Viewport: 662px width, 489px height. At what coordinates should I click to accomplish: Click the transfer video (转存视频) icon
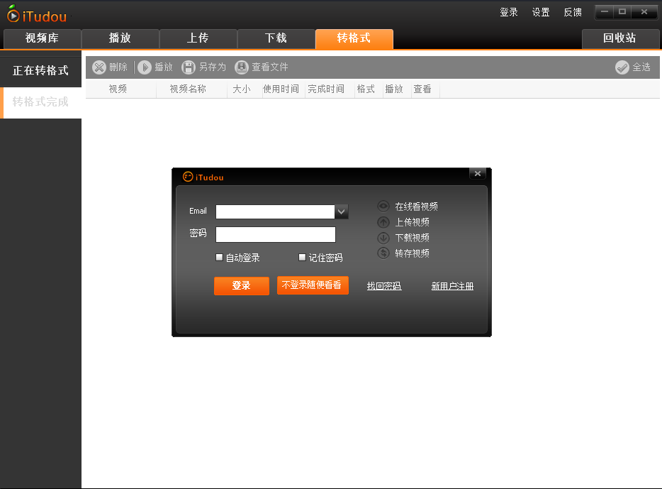[383, 253]
